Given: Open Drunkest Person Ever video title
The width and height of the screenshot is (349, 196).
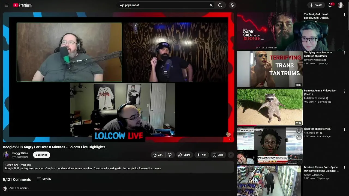Looking at the screenshot, I should point(321,169).
